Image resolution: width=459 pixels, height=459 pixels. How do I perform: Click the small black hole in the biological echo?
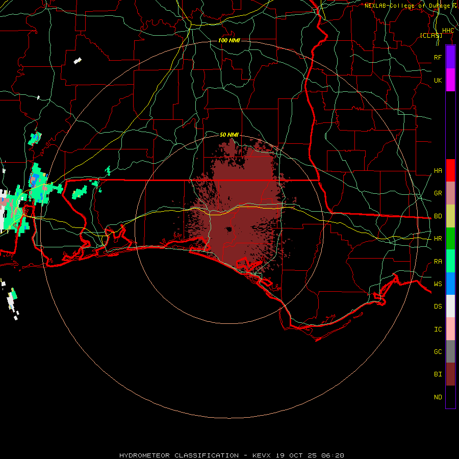(229, 229)
